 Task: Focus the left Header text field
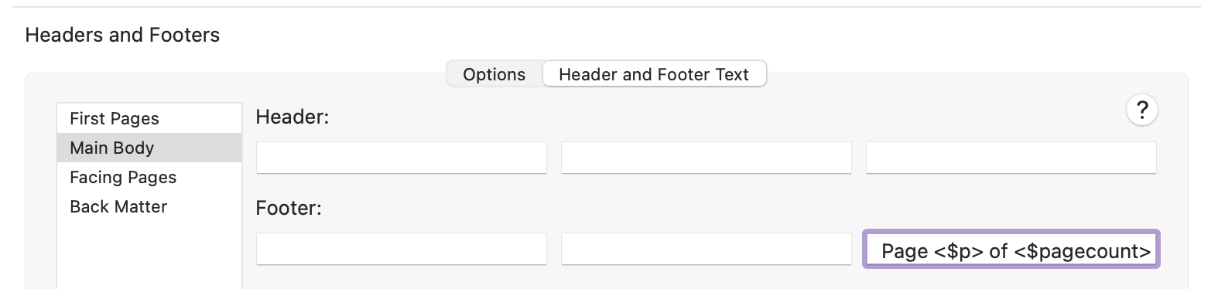point(402,158)
